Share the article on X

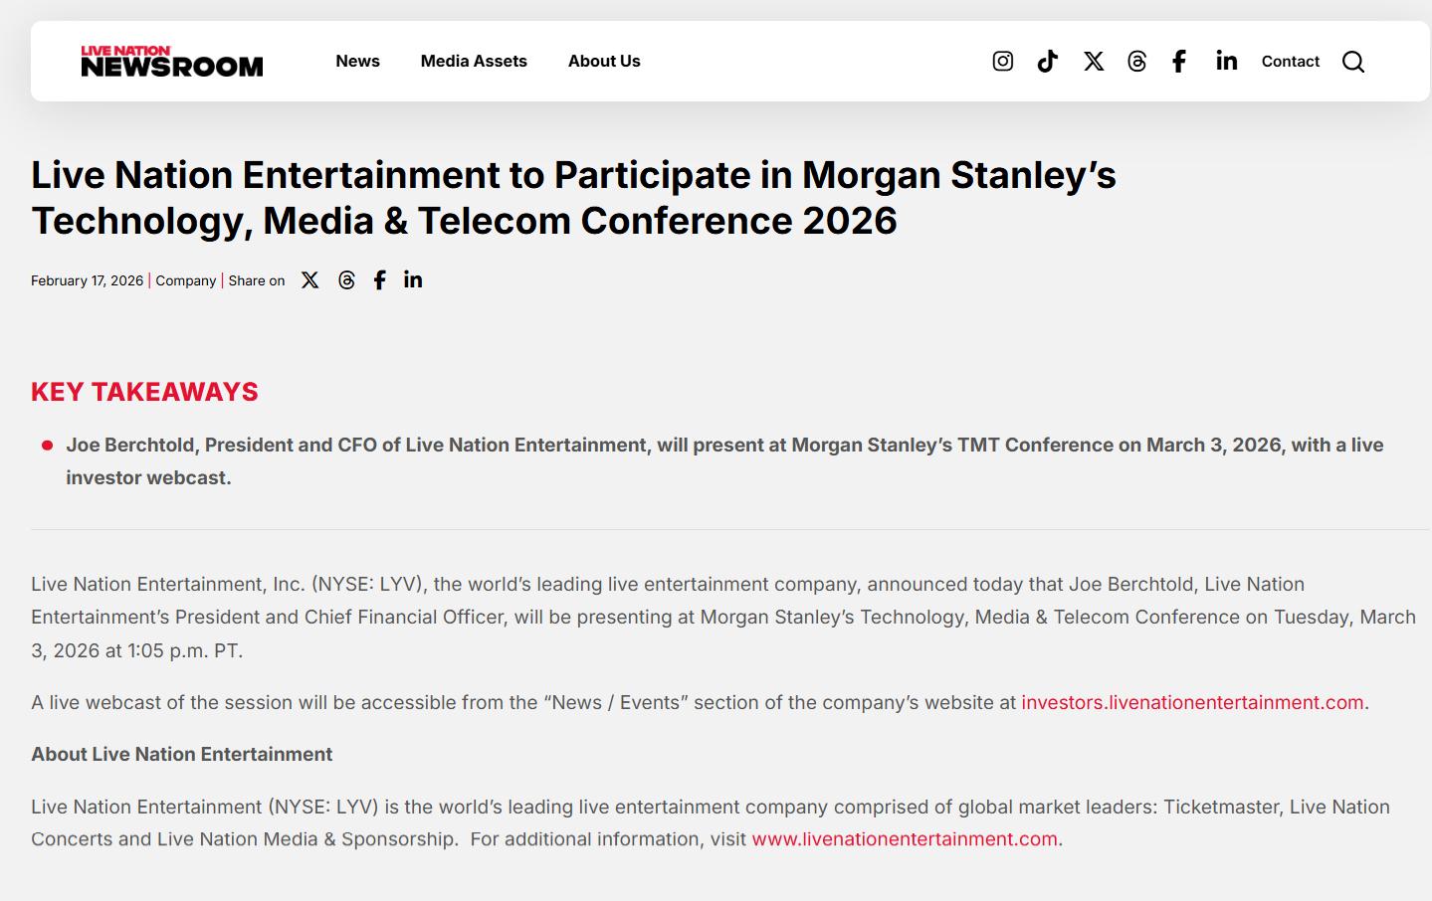(x=310, y=280)
